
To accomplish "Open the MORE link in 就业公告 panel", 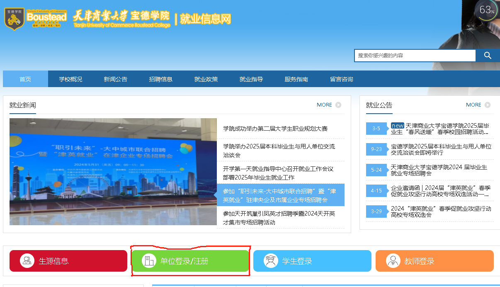I will click(x=474, y=105).
